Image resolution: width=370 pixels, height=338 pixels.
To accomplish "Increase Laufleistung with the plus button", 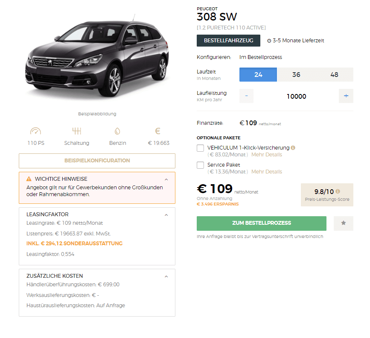I will [x=346, y=96].
